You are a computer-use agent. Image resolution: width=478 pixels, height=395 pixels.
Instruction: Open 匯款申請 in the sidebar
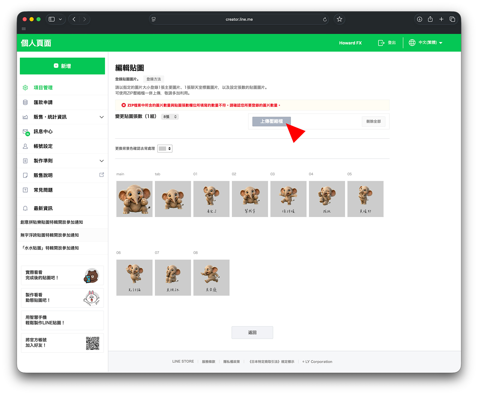pos(43,102)
